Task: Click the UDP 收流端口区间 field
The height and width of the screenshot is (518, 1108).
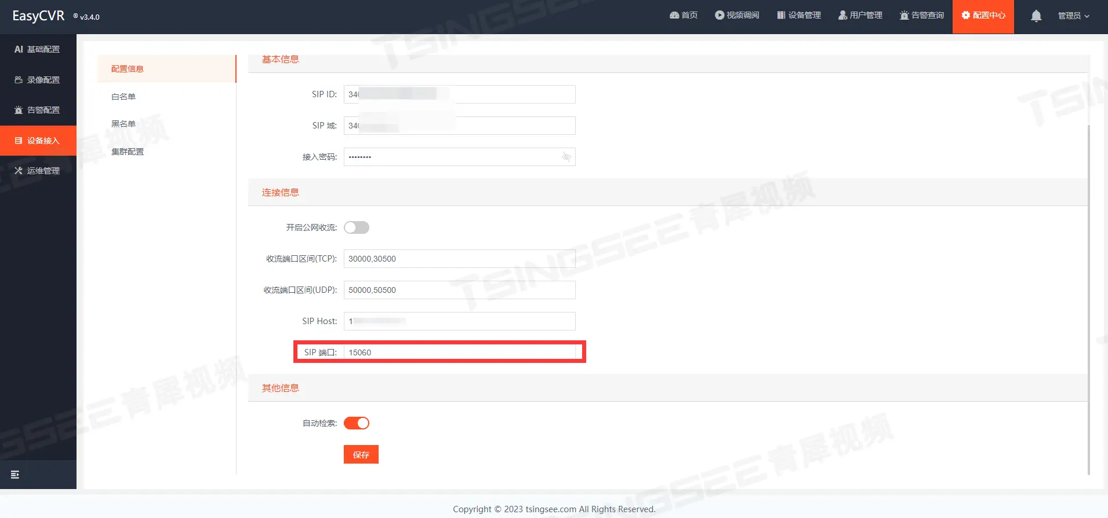Action: pos(460,290)
